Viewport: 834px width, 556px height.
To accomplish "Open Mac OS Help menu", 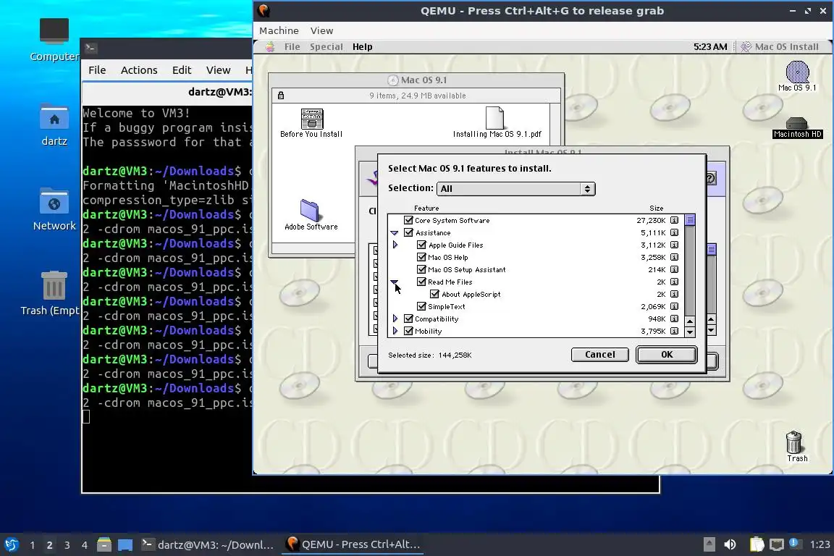I will point(362,47).
